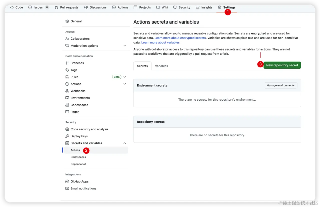The width and height of the screenshot is (320, 207).
Task: Click the Discussions speech bubble icon
Action: click(86, 7)
